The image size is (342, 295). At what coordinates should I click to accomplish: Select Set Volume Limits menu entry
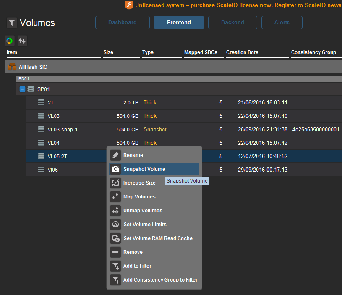click(154, 225)
